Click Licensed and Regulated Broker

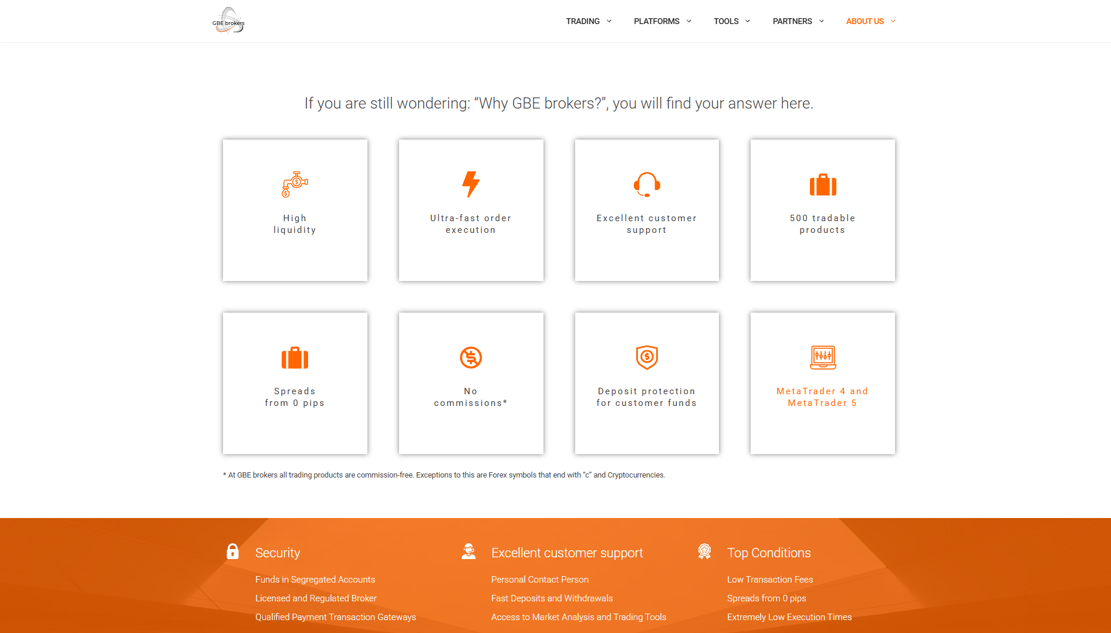316,598
